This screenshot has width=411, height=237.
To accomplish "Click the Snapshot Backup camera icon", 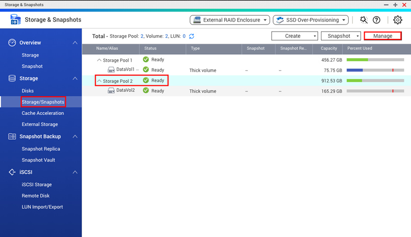I will (12, 136).
